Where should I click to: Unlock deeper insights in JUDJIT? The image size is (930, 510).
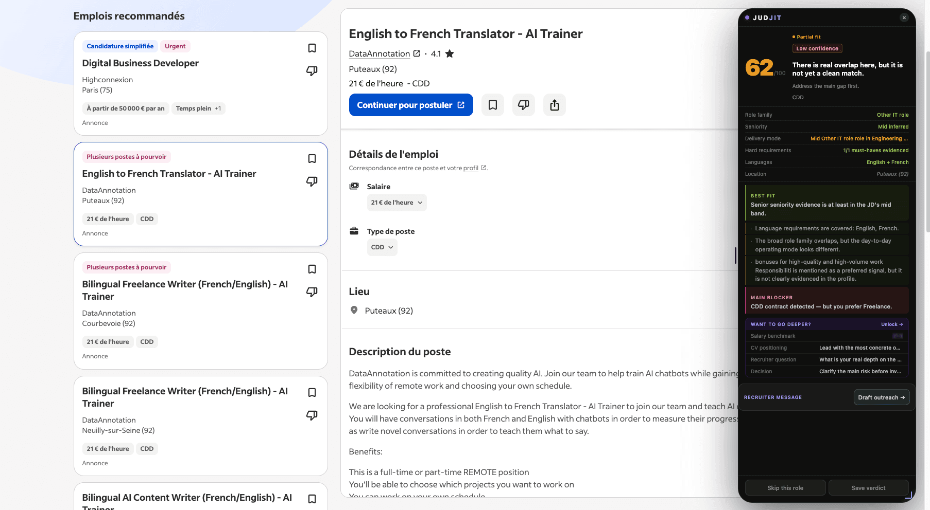[x=892, y=324]
